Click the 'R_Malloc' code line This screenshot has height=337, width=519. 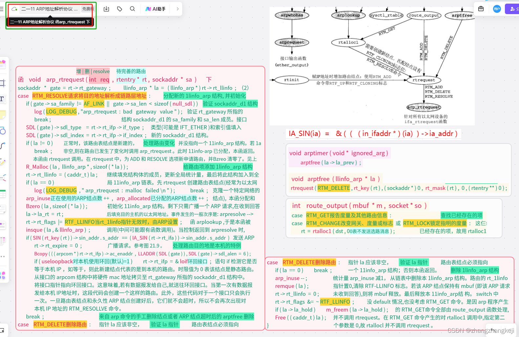click(77, 167)
